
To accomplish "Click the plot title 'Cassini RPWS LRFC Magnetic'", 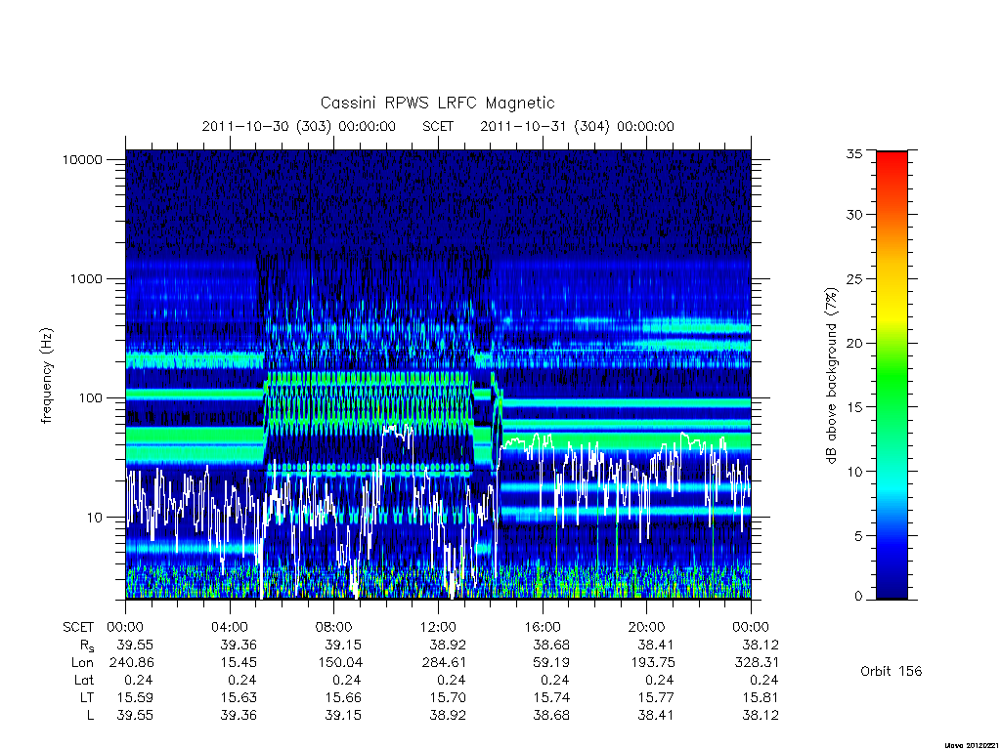I will point(437,103).
